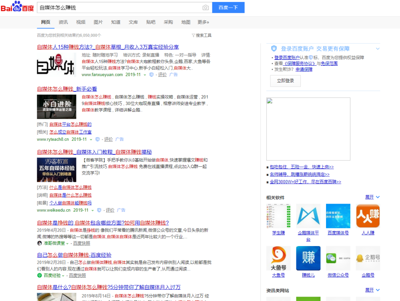This screenshot has width=400, height=301.
Task: Switch to the 地图 tab
Action: (x=186, y=22)
